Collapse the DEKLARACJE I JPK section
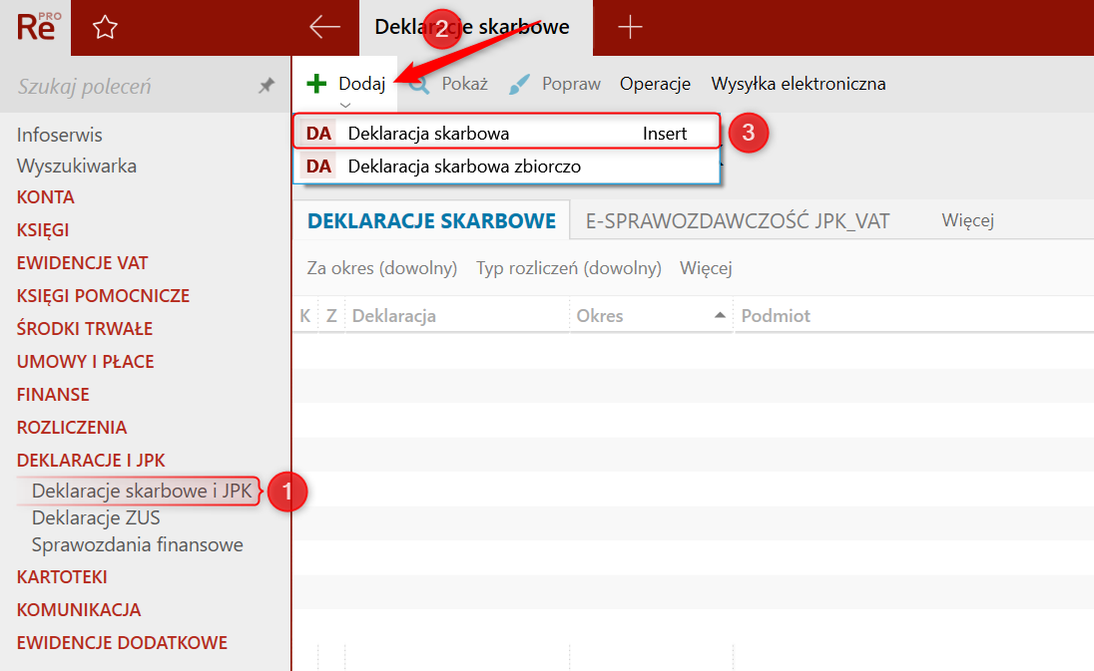 click(91, 460)
